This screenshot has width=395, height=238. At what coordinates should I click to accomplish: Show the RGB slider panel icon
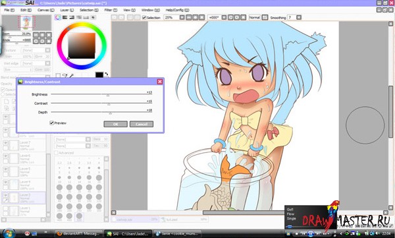click(x=65, y=17)
